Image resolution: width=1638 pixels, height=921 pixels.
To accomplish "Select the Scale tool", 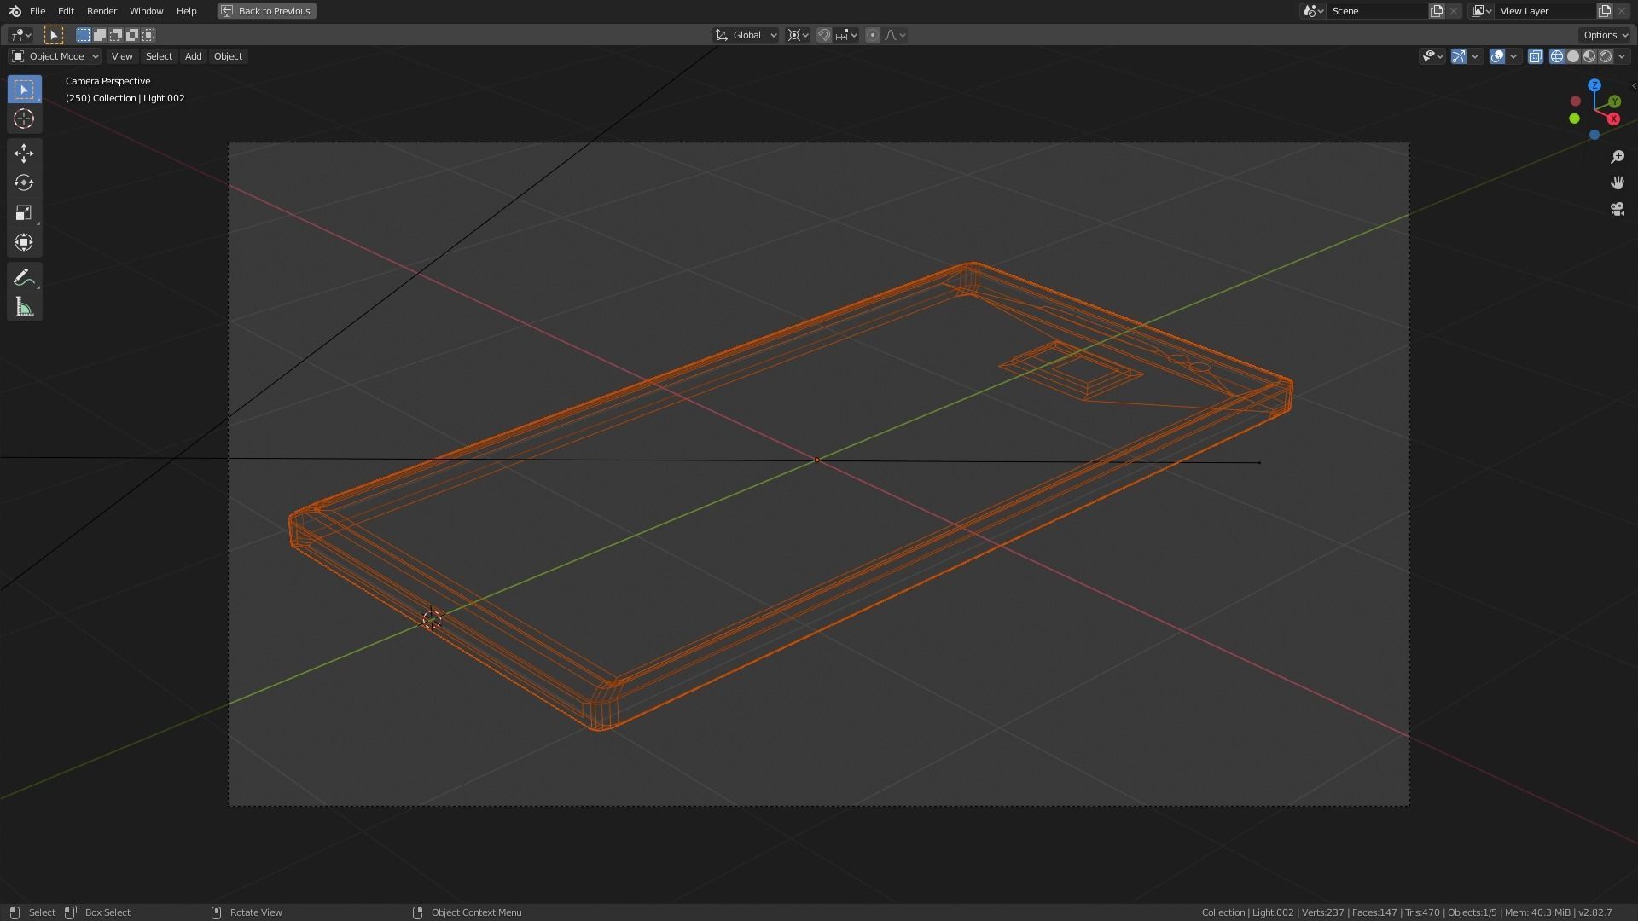I will tap(24, 213).
